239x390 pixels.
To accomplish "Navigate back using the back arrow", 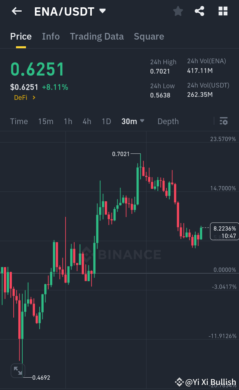I will pos(16,11).
